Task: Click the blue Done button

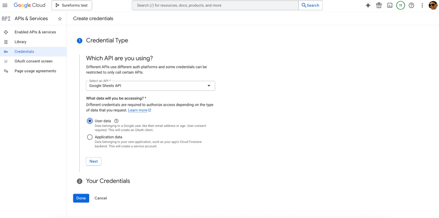Action: click(81, 198)
